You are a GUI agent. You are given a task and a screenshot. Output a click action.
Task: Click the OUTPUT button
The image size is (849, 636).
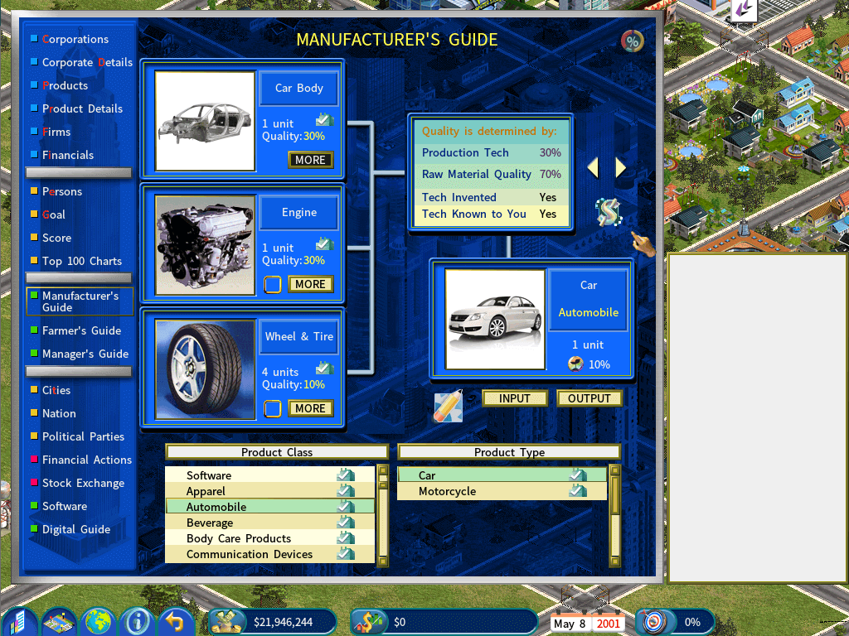pos(589,398)
